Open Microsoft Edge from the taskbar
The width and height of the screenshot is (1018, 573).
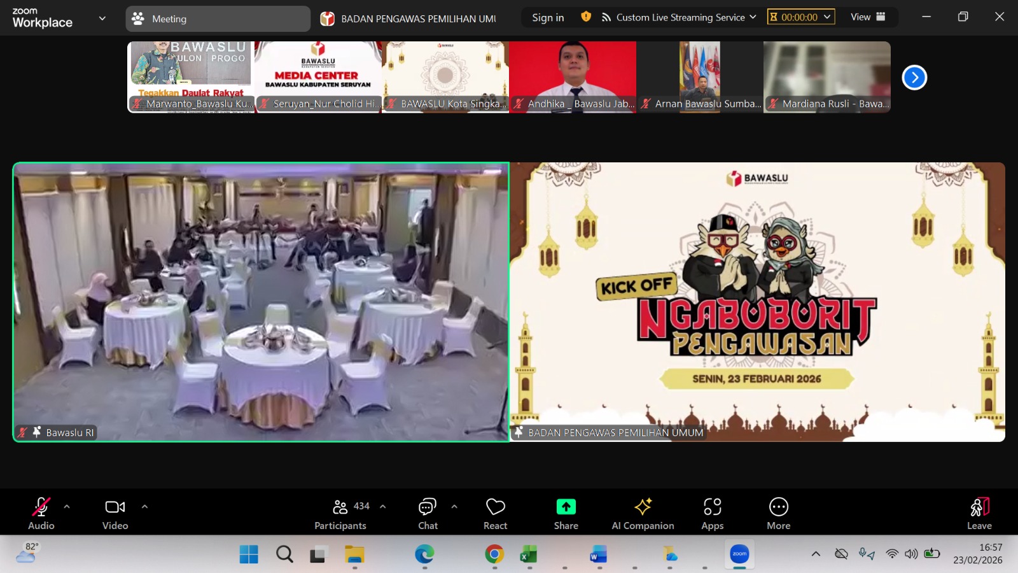click(424, 555)
